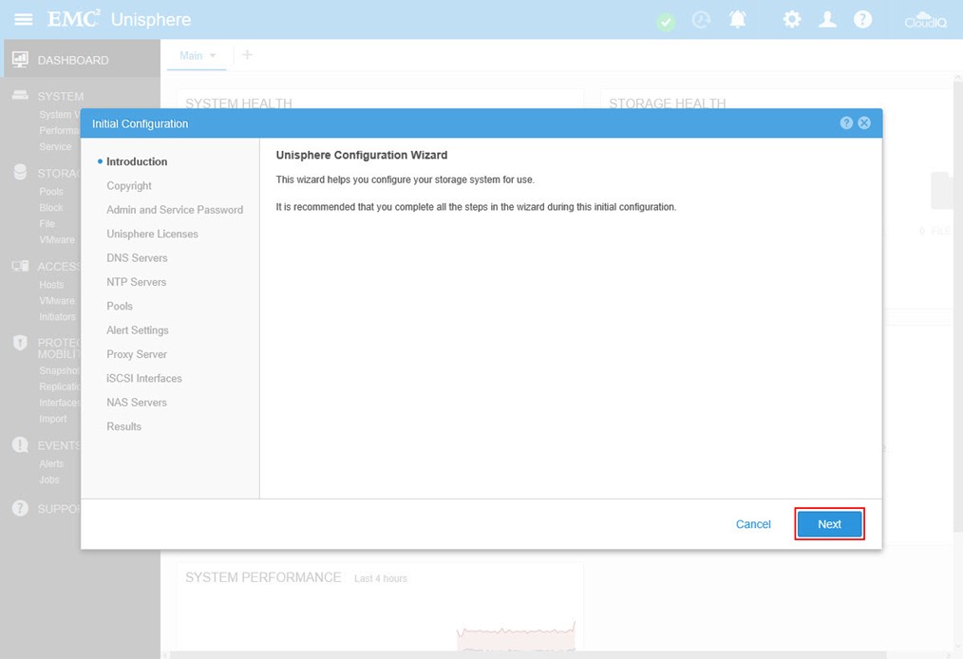The height and width of the screenshot is (659, 963).
Task: Open help in Initial Configuration dialog
Action: (x=846, y=122)
